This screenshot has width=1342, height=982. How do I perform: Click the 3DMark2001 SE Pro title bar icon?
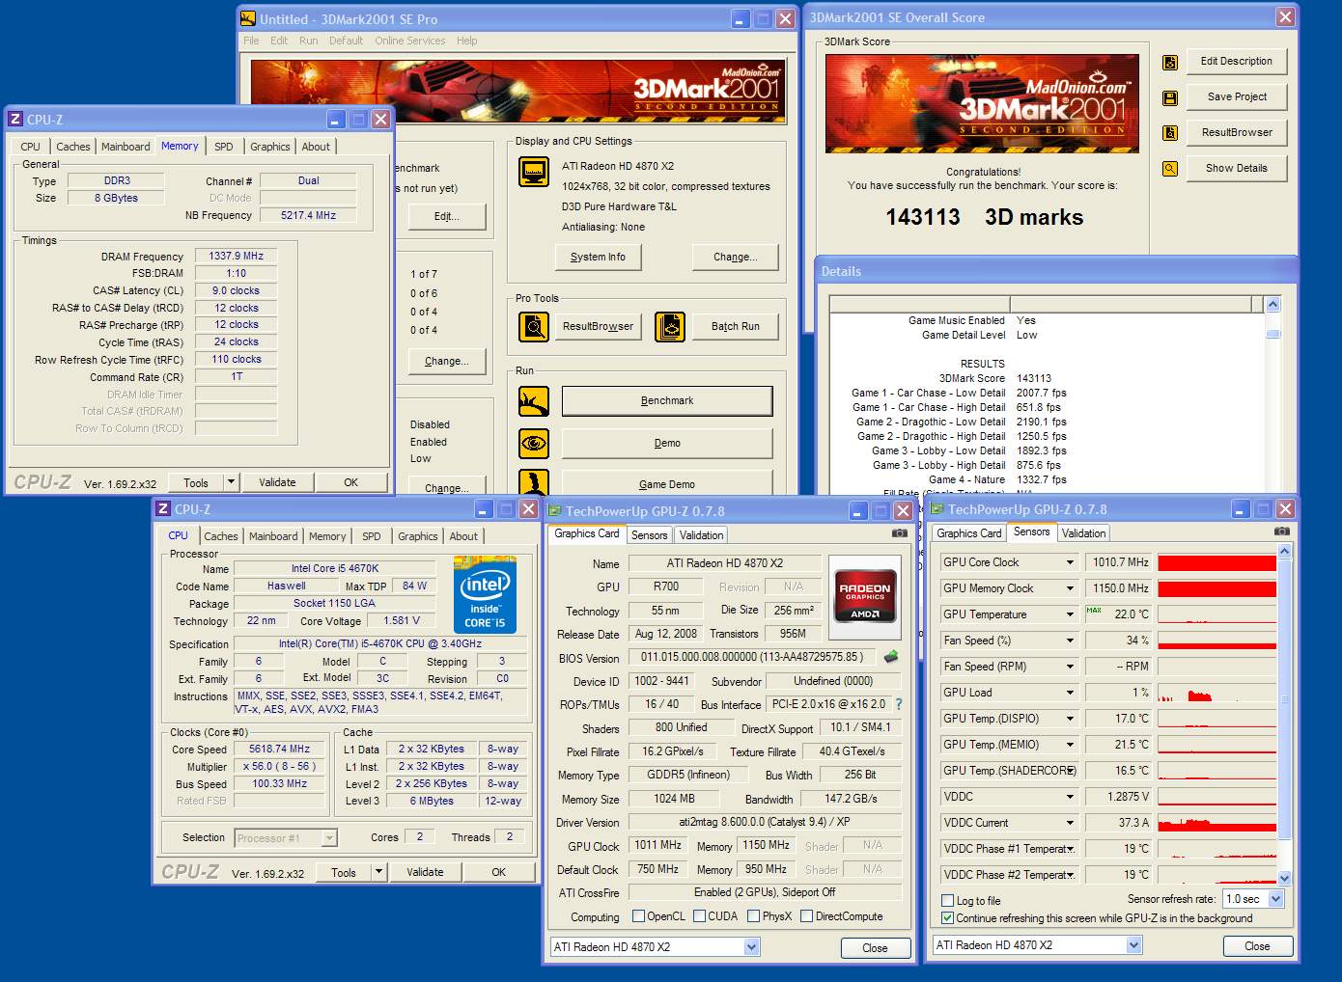point(248,18)
